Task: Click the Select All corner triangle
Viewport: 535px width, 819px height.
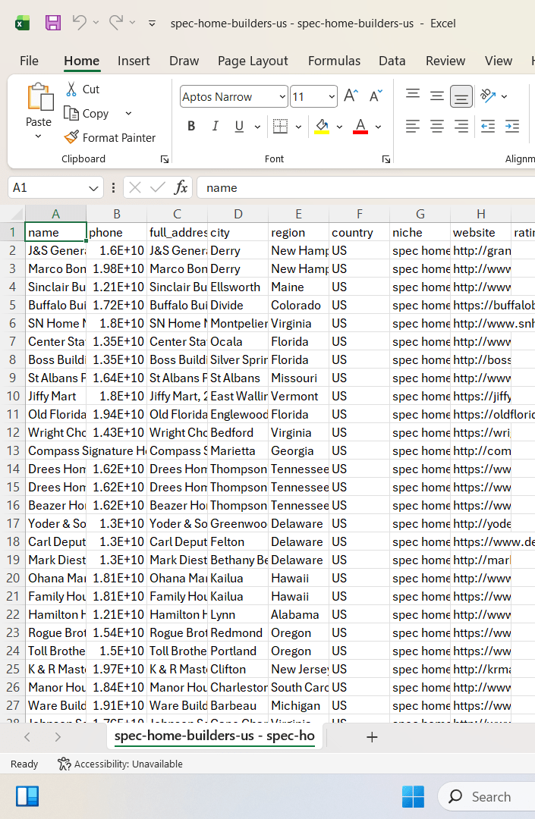Action: click(x=16, y=214)
